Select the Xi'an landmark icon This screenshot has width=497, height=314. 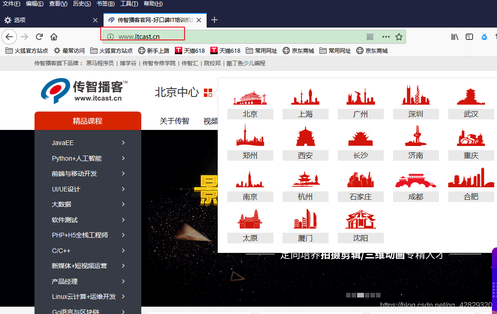click(x=305, y=136)
